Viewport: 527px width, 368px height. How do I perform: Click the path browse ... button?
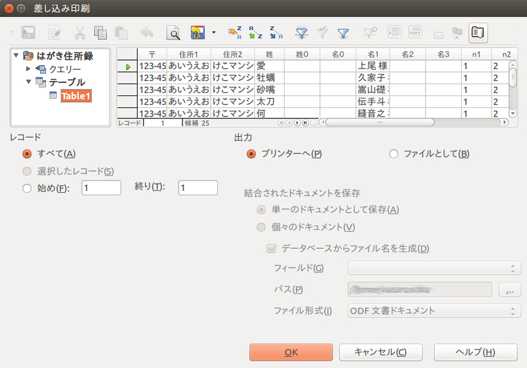click(510, 289)
